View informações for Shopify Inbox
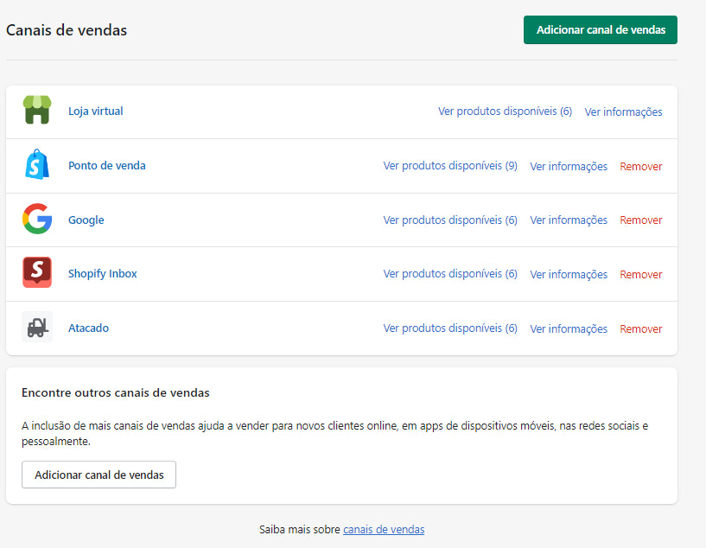 pyautogui.click(x=569, y=273)
